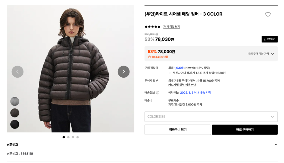
Task: View card installment benefits link
Action: [x=182, y=85]
